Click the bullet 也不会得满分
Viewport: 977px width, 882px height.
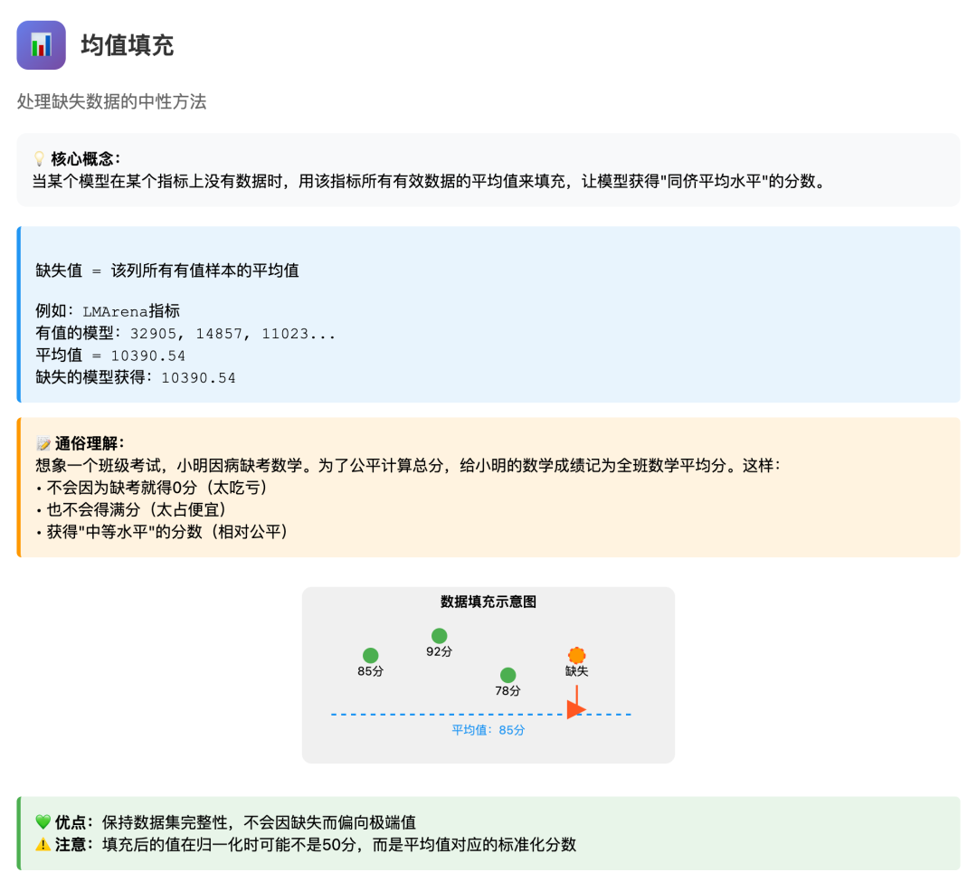(131, 509)
